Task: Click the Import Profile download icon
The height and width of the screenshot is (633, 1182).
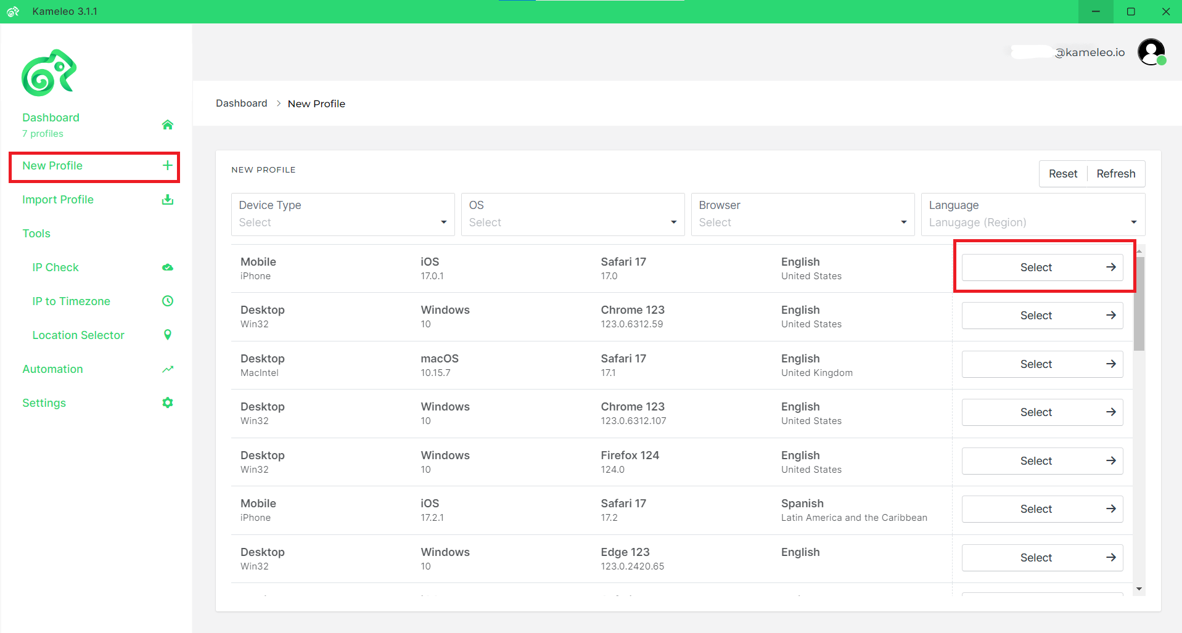Action: tap(167, 200)
